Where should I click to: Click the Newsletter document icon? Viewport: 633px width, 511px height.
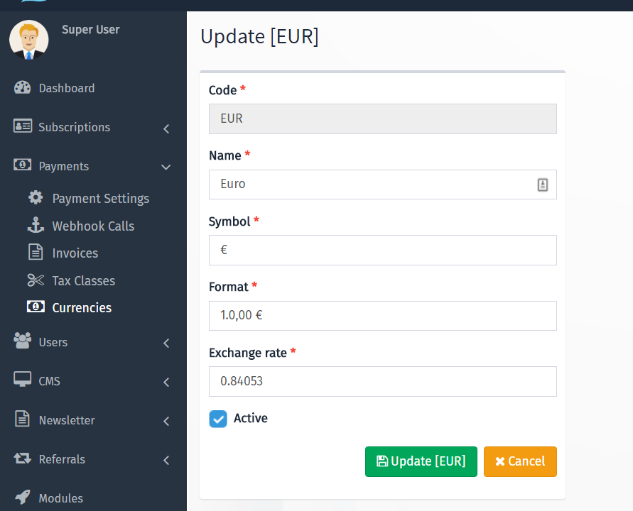pos(22,419)
